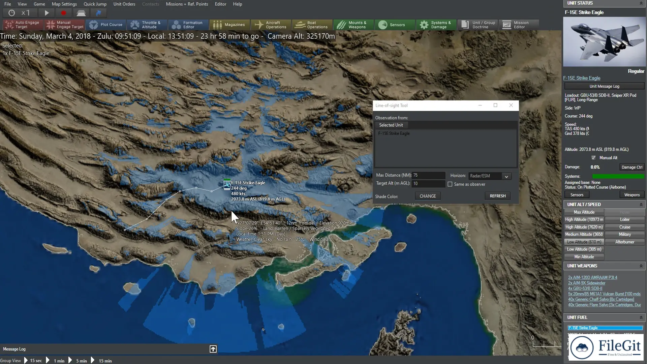Open the Magazines window

coord(230,25)
